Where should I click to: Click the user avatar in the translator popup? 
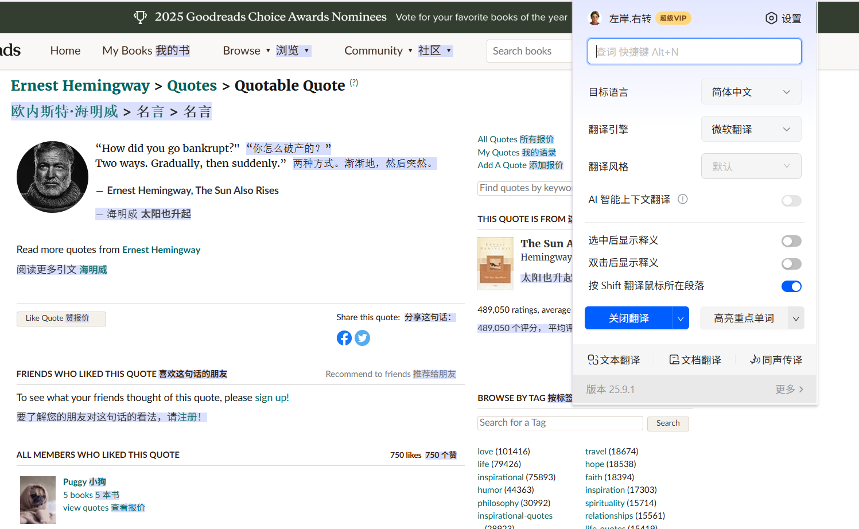[595, 18]
